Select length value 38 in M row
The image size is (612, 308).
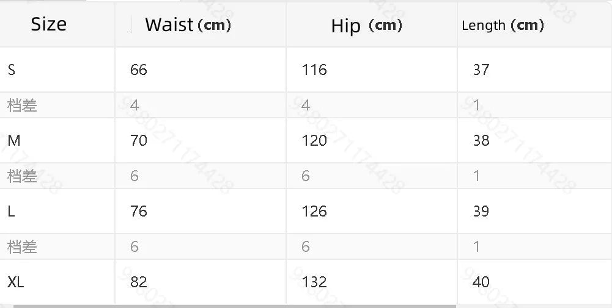click(481, 140)
